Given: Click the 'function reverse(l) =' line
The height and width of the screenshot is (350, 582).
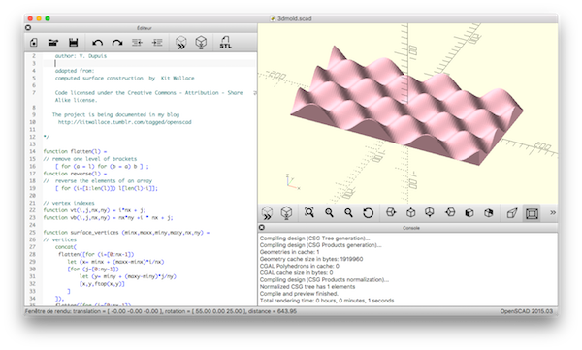Looking at the screenshot, I should [75, 174].
